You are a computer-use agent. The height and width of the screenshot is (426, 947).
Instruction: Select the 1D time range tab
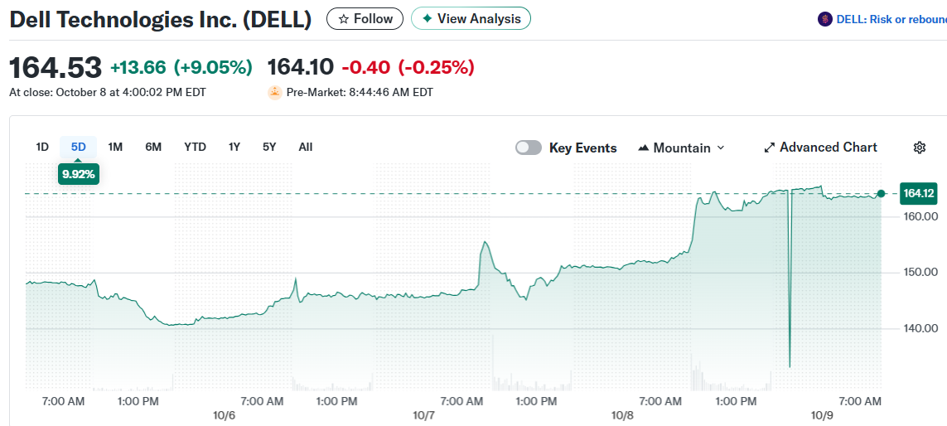coord(42,147)
